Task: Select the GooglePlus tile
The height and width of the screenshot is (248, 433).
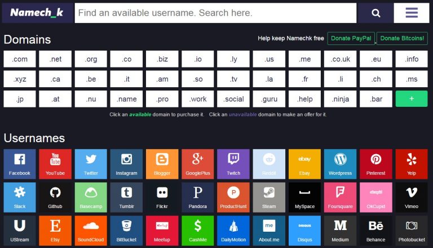Action: point(198,164)
